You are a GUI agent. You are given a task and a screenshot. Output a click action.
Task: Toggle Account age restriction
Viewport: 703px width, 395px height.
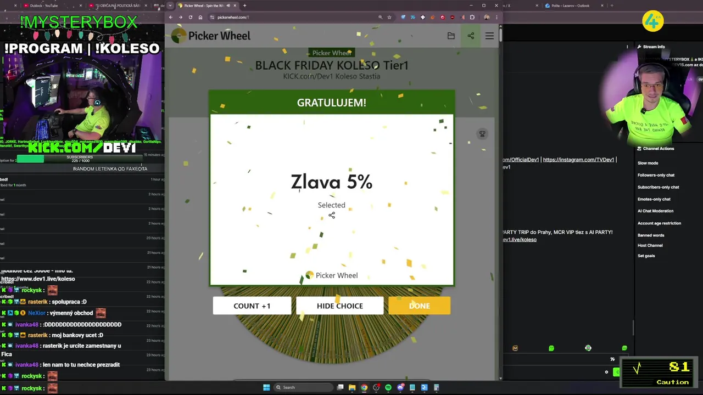pyautogui.click(x=659, y=223)
